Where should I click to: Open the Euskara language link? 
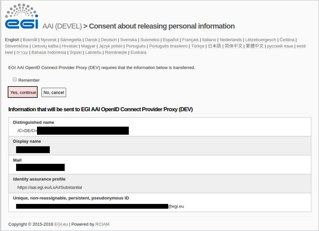pyautogui.click(x=138, y=52)
